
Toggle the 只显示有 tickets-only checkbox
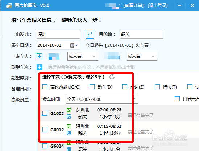(177, 99)
